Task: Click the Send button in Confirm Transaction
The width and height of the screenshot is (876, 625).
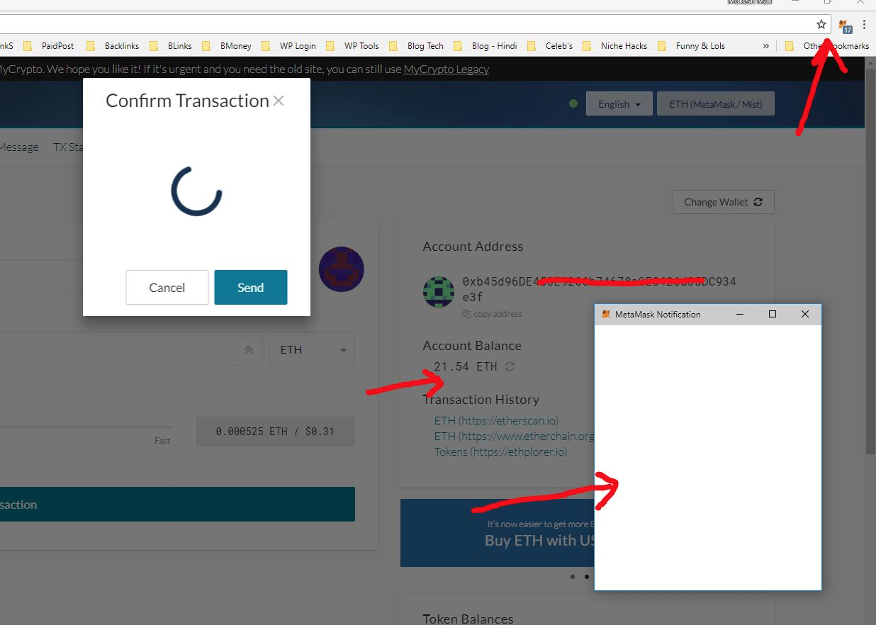Action: point(251,287)
